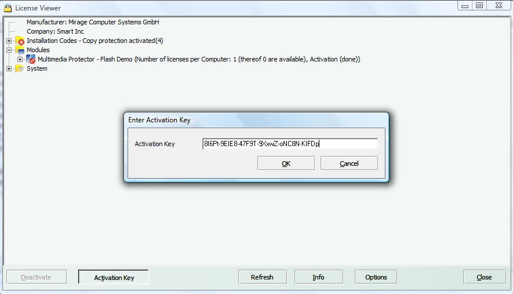513x294 pixels.
Task: Click the Modules folder icon
Action: 20,50
